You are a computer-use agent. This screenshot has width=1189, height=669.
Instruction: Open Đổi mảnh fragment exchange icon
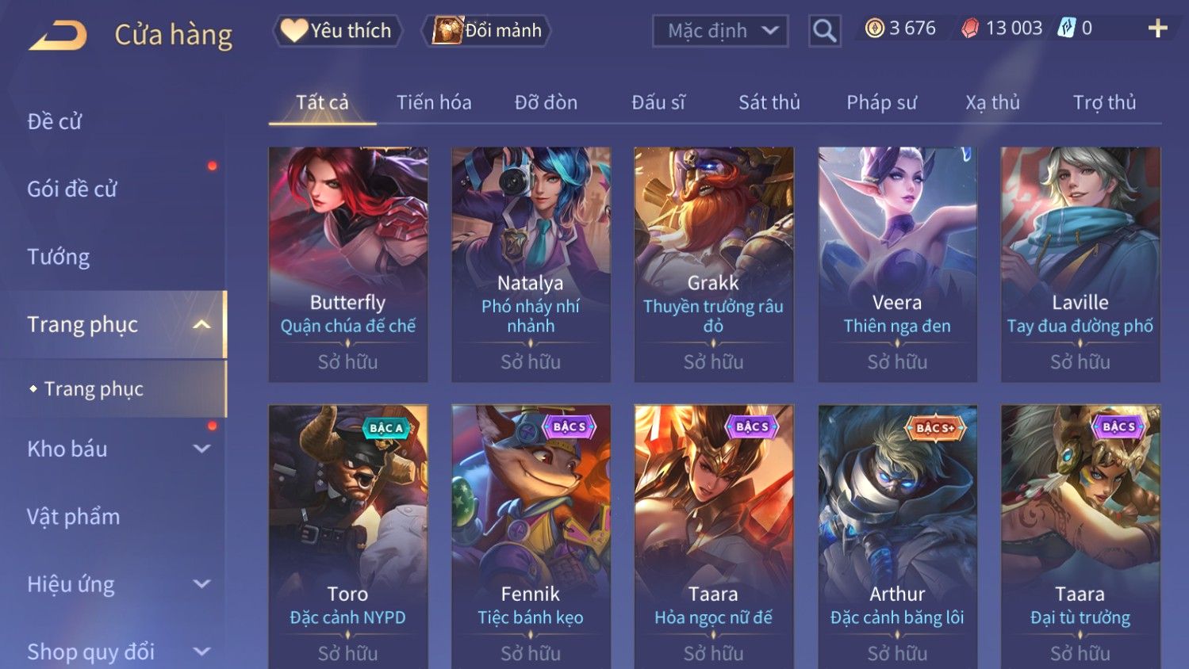[447, 30]
